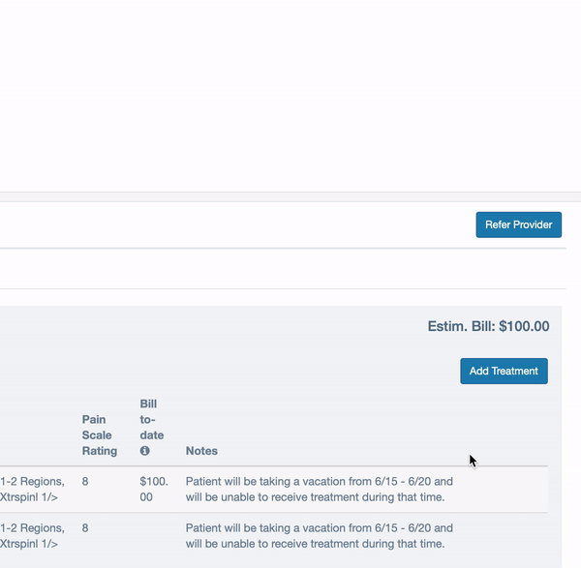Click the Estim. Bill label
Image resolution: width=581 pixels, height=568 pixels.
point(461,326)
